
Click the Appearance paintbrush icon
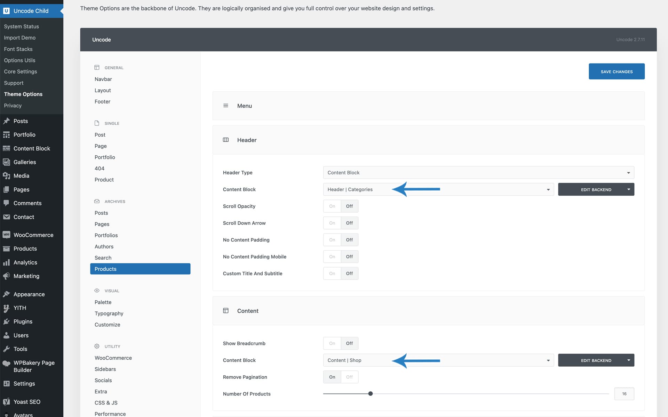pyautogui.click(x=6, y=294)
